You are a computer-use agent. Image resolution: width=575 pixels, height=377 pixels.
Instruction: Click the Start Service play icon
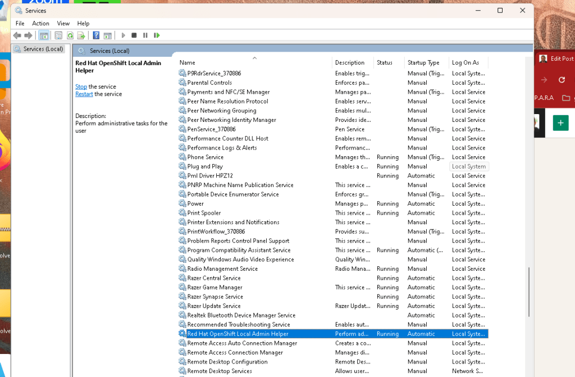[123, 35]
